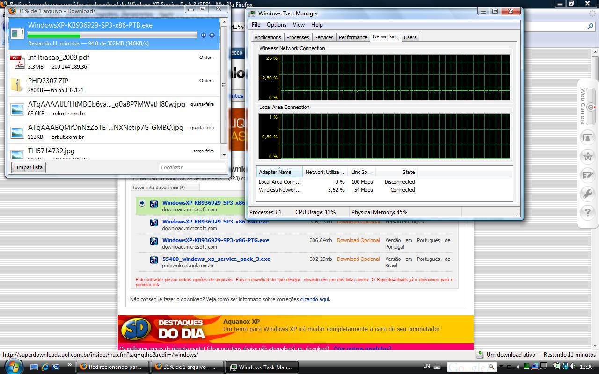
Task: Click download icon beside WindowsXP-KB936929-SP3-x86-PTG.exe
Action: click(153, 241)
